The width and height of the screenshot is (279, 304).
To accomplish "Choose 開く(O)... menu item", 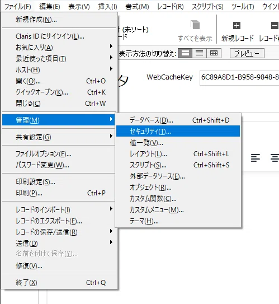I will coord(60,81).
